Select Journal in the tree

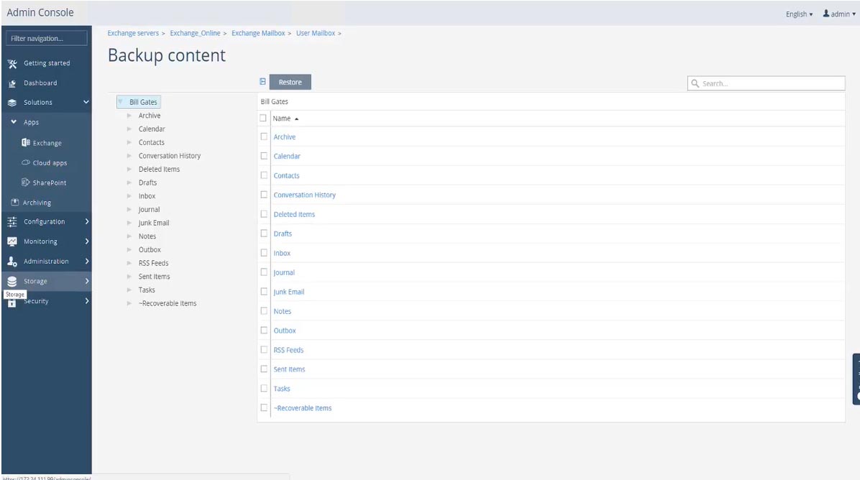click(149, 209)
